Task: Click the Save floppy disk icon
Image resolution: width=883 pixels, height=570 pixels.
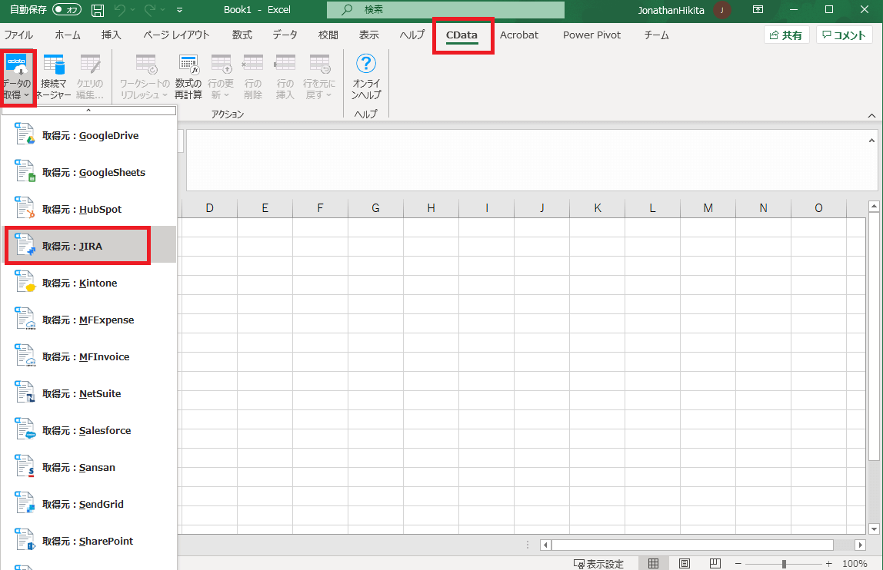Action: (x=98, y=9)
